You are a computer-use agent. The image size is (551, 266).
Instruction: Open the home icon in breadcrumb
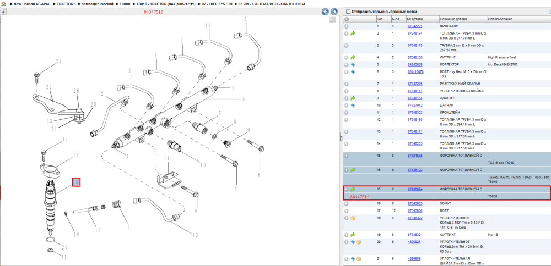[x=3, y=4]
